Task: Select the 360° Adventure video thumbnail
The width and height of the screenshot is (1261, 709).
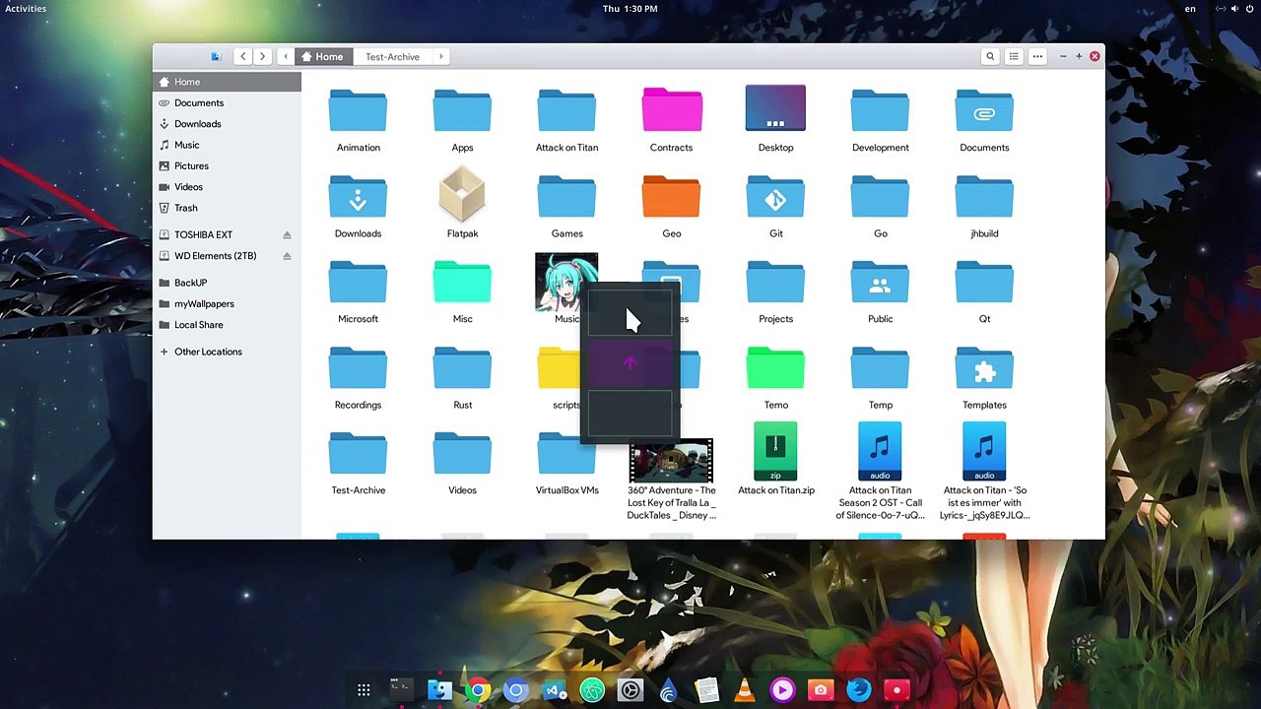Action: click(671, 463)
